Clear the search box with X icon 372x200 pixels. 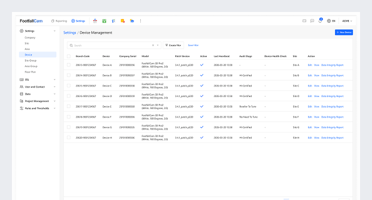(153, 45)
